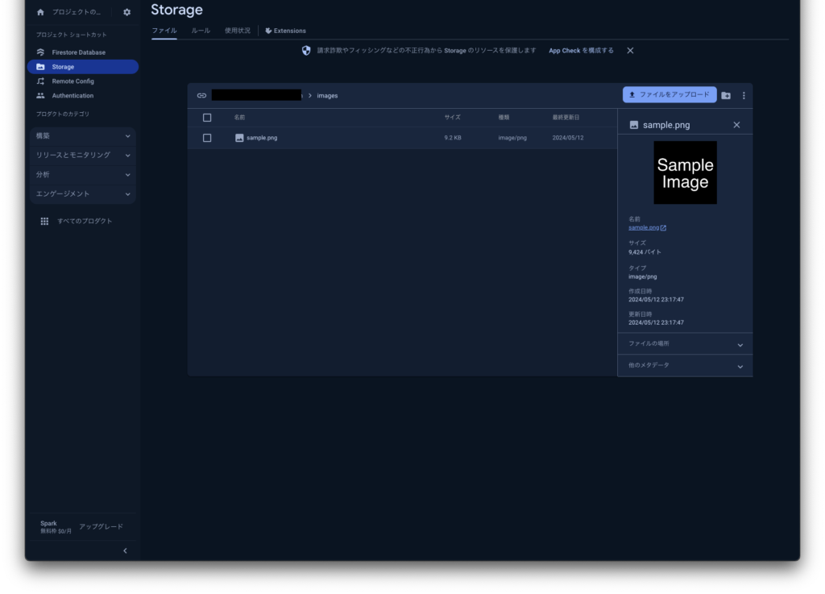
Task: Switch to the ファイル tab
Action: tap(164, 31)
